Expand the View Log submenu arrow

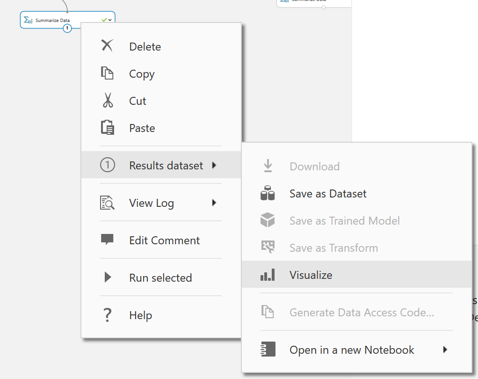pyautogui.click(x=214, y=203)
